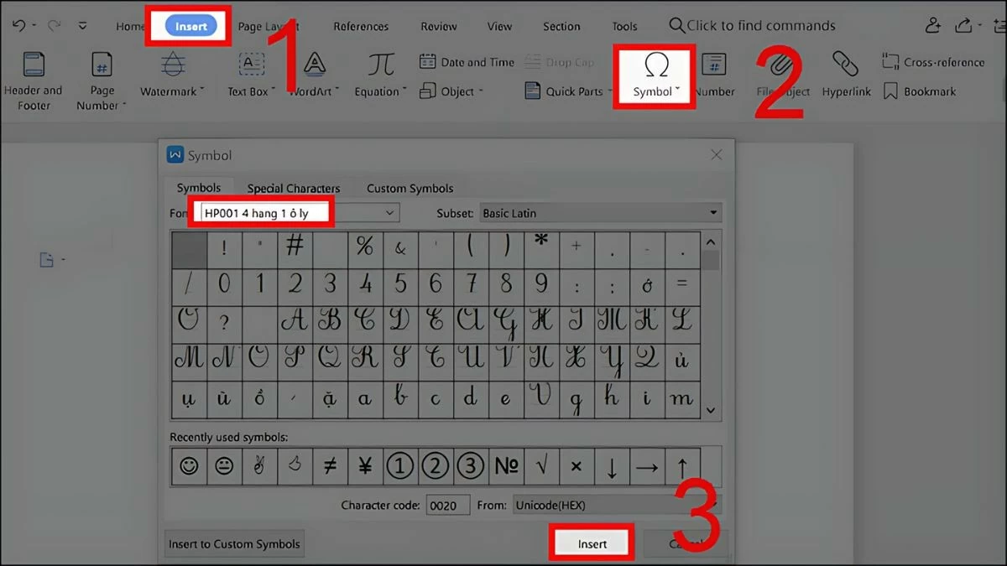Click the Symbol omega icon
The height and width of the screenshot is (566, 1007).
click(655, 65)
